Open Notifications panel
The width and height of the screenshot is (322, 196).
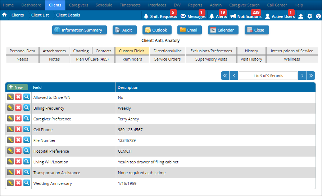click(x=246, y=16)
